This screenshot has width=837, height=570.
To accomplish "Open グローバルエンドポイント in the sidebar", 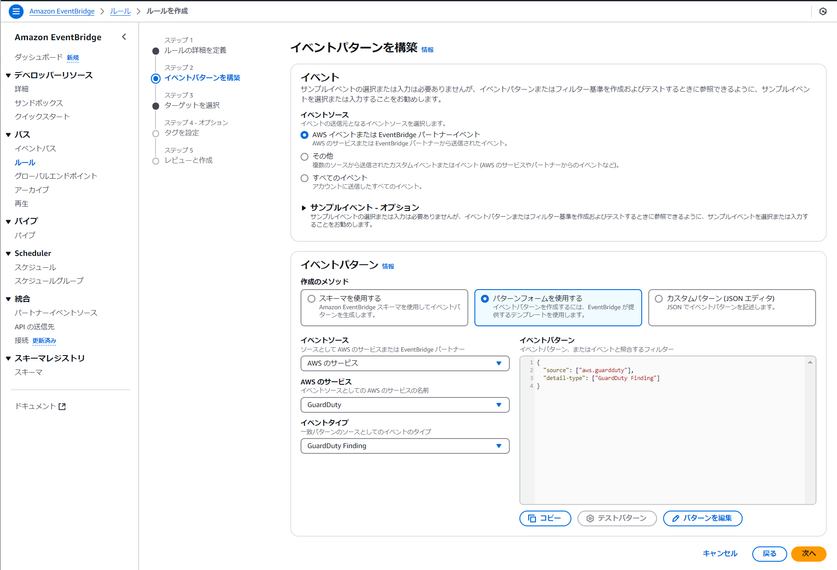I will pyautogui.click(x=56, y=176).
